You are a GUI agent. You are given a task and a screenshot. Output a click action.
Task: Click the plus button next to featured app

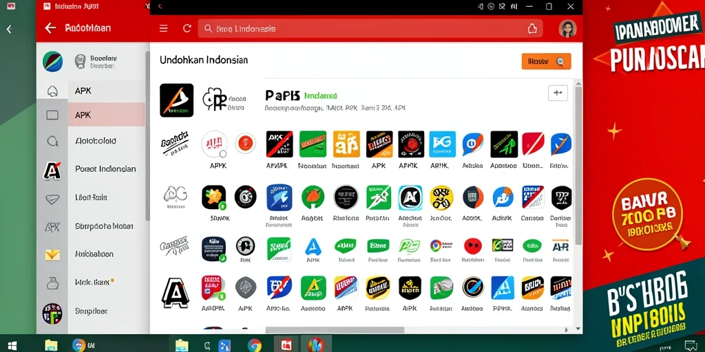coord(558,93)
